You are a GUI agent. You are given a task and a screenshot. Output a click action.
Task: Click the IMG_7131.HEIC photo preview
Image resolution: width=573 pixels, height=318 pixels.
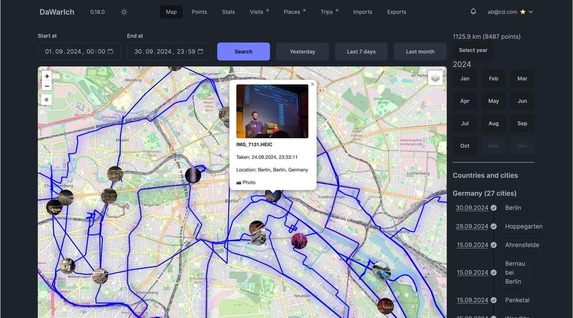pos(272,111)
